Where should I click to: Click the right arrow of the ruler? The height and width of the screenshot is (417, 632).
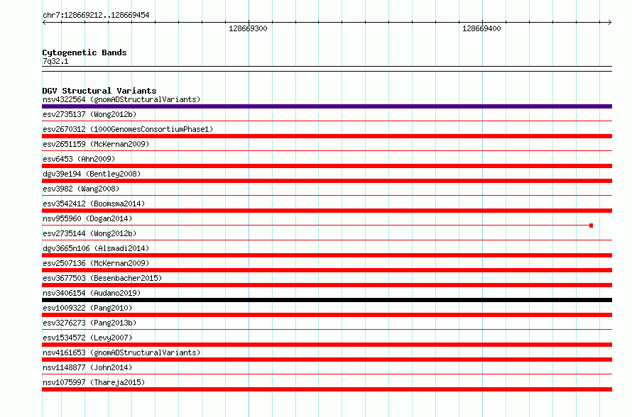(x=610, y=23)
